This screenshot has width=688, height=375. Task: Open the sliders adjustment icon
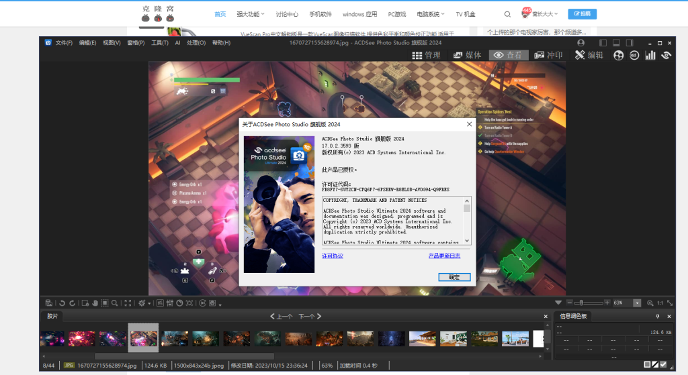click(170, 303)
